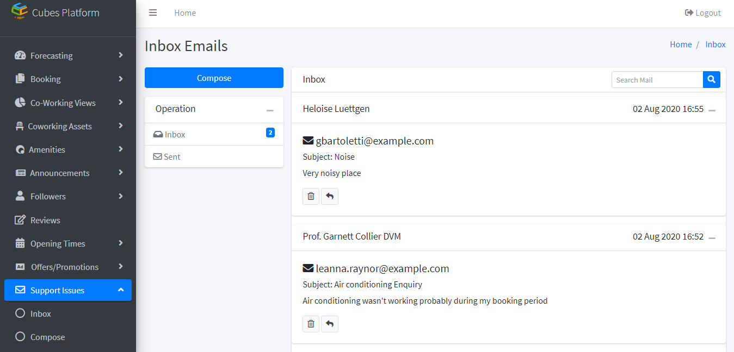
Task: Reply to Heloise Luettgen's email
Action: (330, 196)
